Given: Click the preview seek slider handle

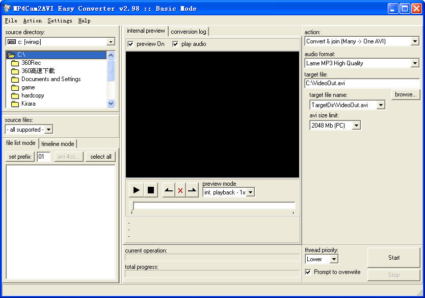Looking at the screenshot, I should pyautogui.click(x=133, y=206).
